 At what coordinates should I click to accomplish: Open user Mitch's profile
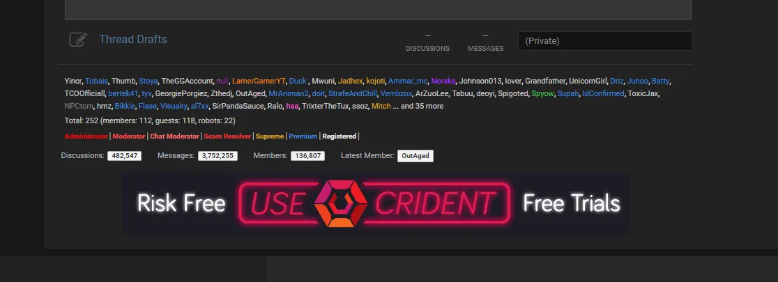tap(381, 107)
